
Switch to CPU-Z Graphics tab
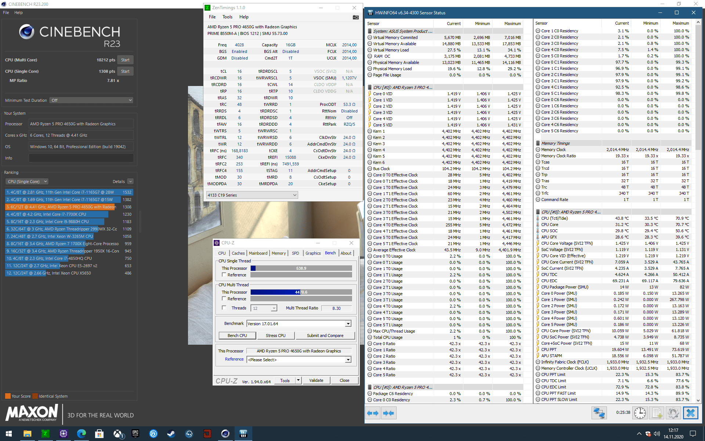(313, 253)
